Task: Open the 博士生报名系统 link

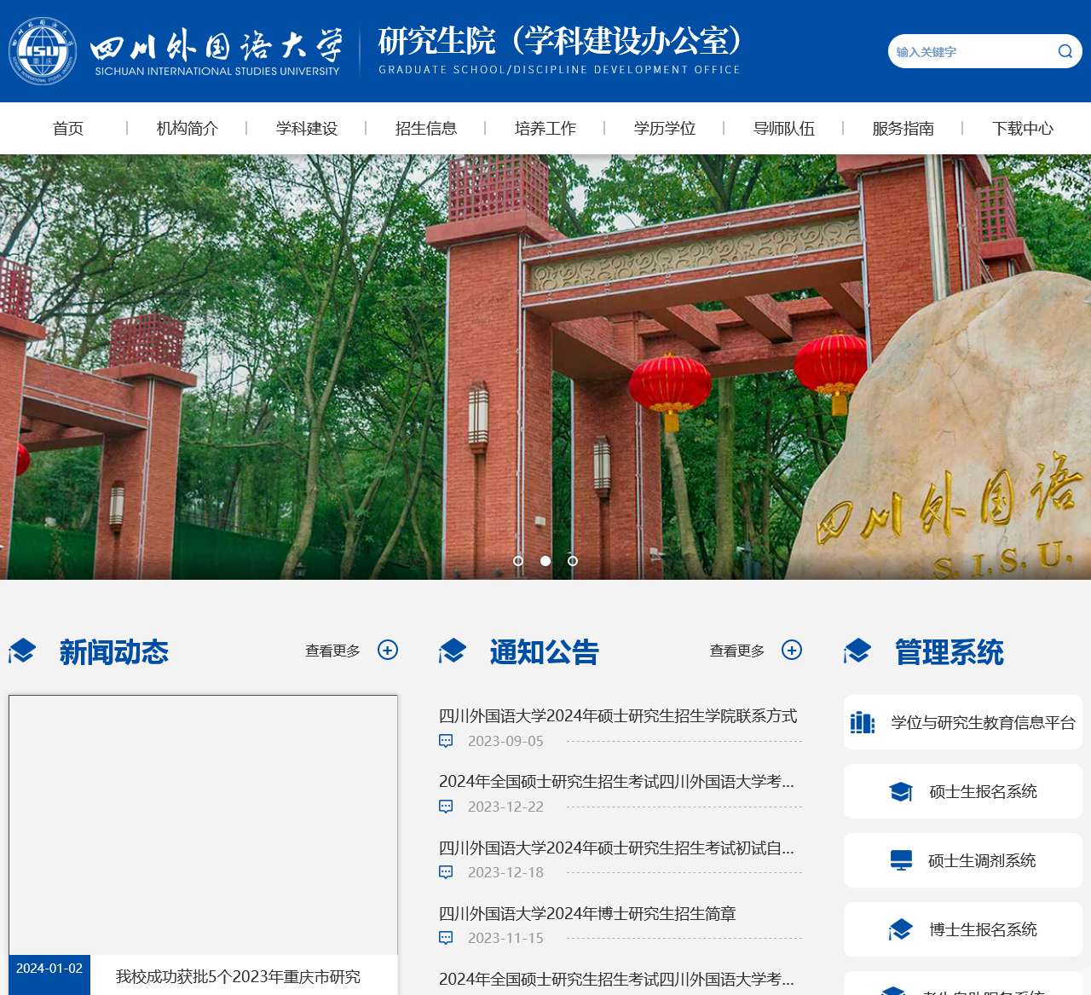Action: (x=963, y=929)
